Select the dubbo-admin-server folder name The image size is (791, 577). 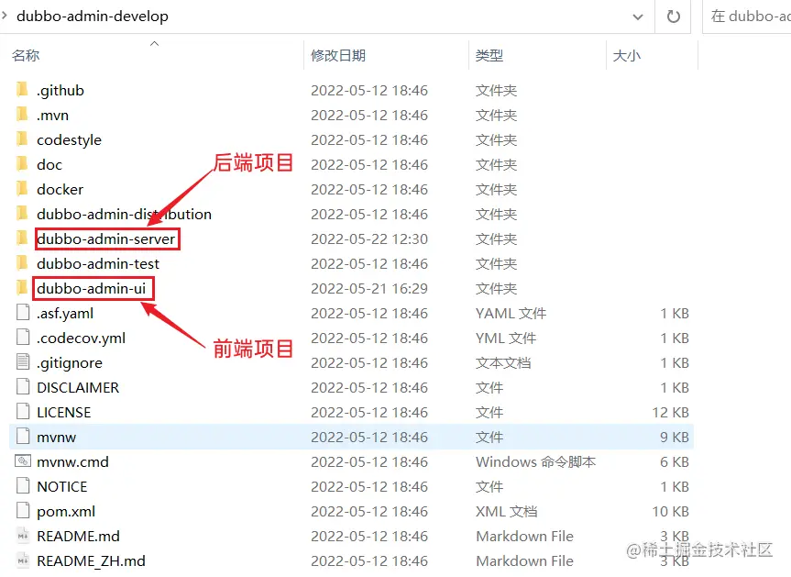pos(106,239)
